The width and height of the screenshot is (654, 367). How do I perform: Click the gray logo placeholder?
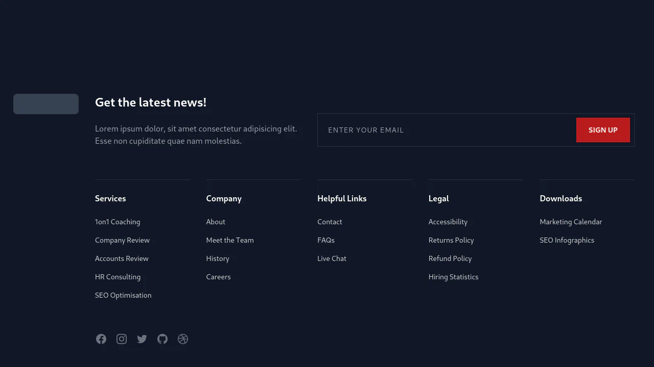(x=46, y=104)
